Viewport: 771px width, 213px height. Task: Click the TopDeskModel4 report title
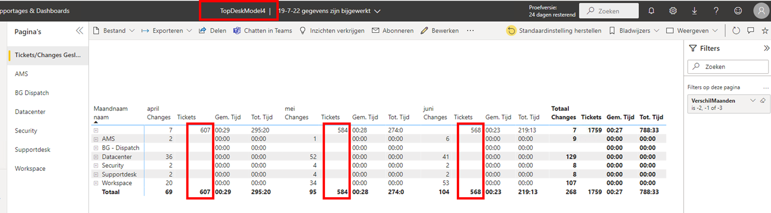[243, 11]
